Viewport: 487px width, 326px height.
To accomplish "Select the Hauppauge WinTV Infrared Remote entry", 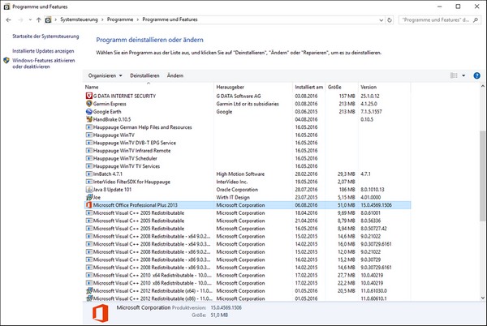I will pos(248,151).
